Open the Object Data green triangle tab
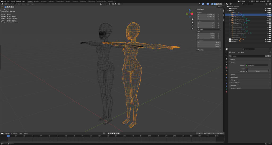The image size is (272, 145). 227,89
